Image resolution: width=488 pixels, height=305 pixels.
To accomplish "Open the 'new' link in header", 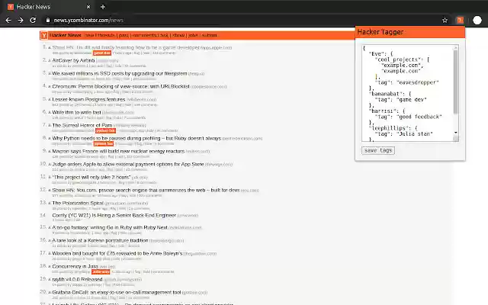I will click(88, 36).
